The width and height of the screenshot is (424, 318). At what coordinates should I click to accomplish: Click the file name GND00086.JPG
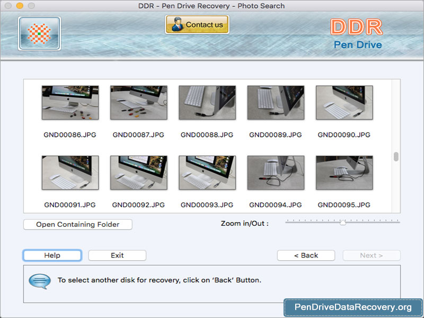click(70, 135)
